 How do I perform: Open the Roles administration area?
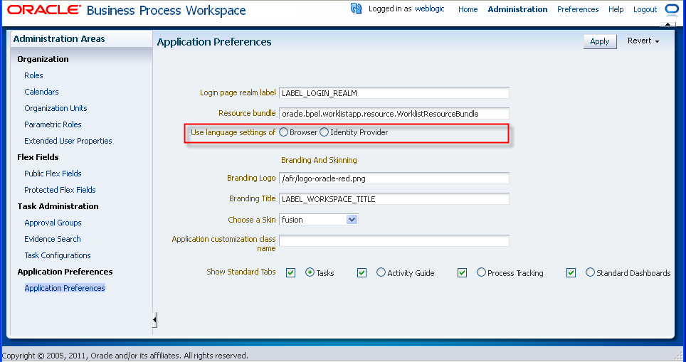[33, 75]
